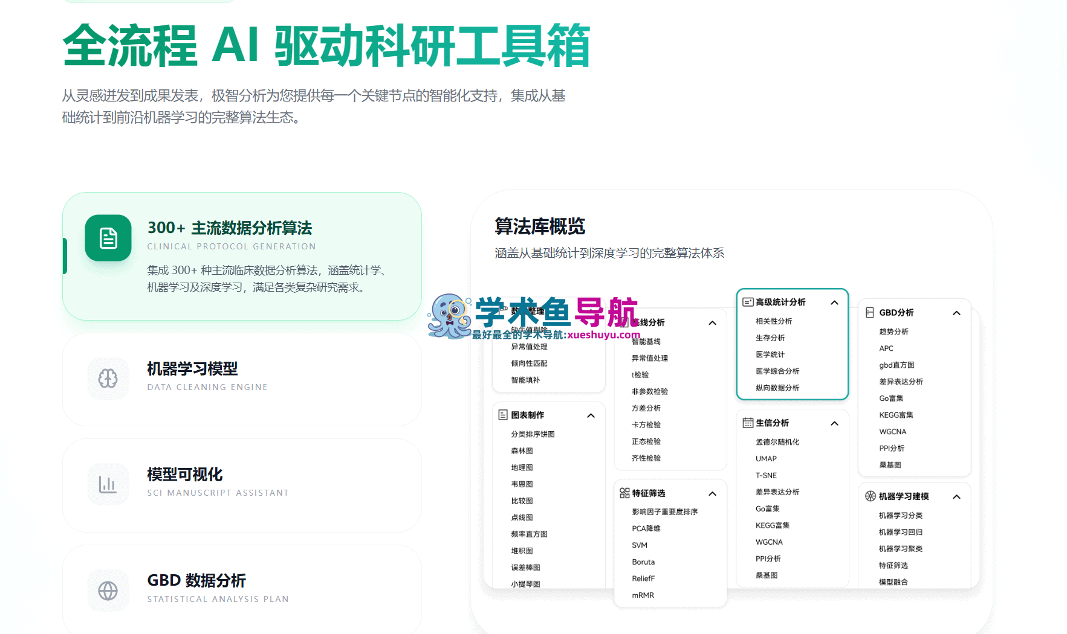Collapse the 生信分析 panel chevron
This screenshot has height=634, width=1067.
[835, 423]
